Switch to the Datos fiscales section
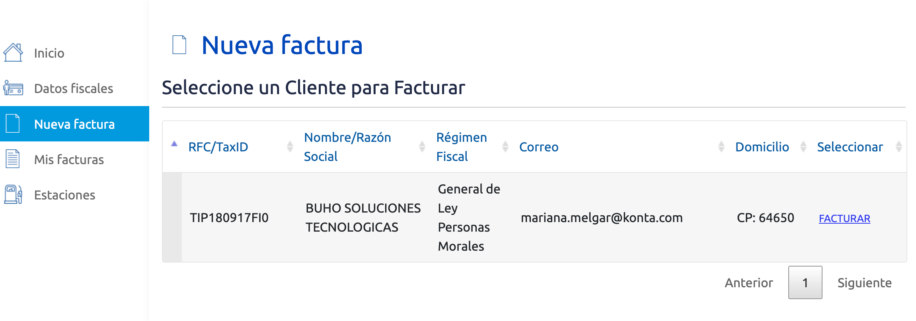Screen dimensions: 916x321 click(74, 88)
